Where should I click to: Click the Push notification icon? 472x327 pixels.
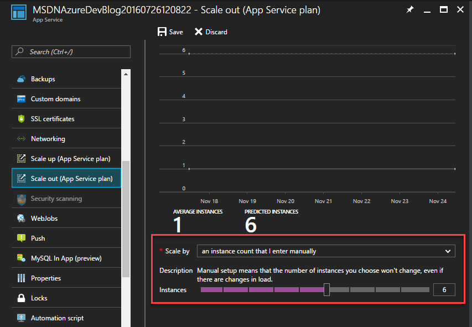(x=21, y=238)
